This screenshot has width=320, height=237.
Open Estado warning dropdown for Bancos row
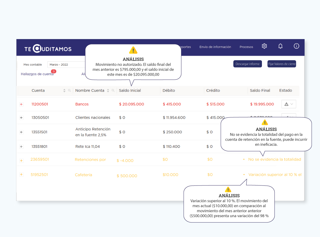click(289, 104)
